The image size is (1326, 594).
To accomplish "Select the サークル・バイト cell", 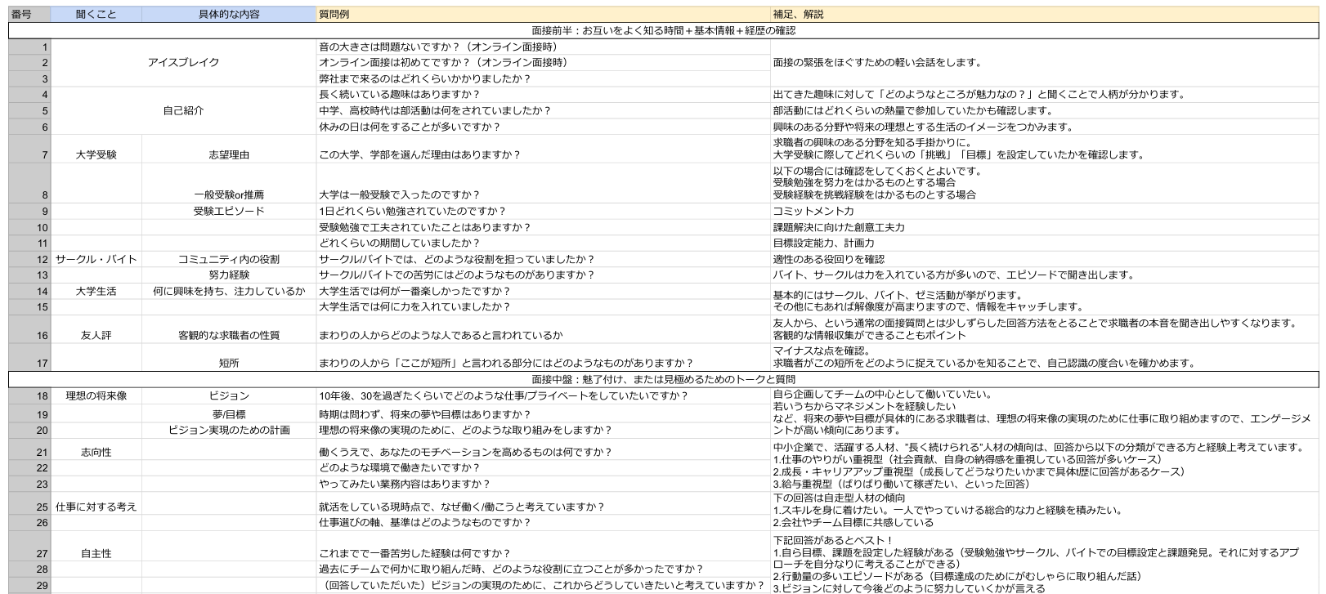I will [96, 259].
